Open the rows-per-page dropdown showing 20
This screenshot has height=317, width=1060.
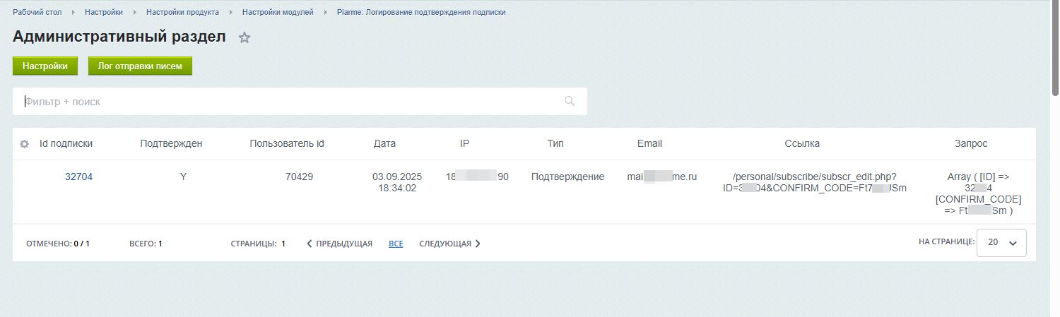coord(1001,242)
